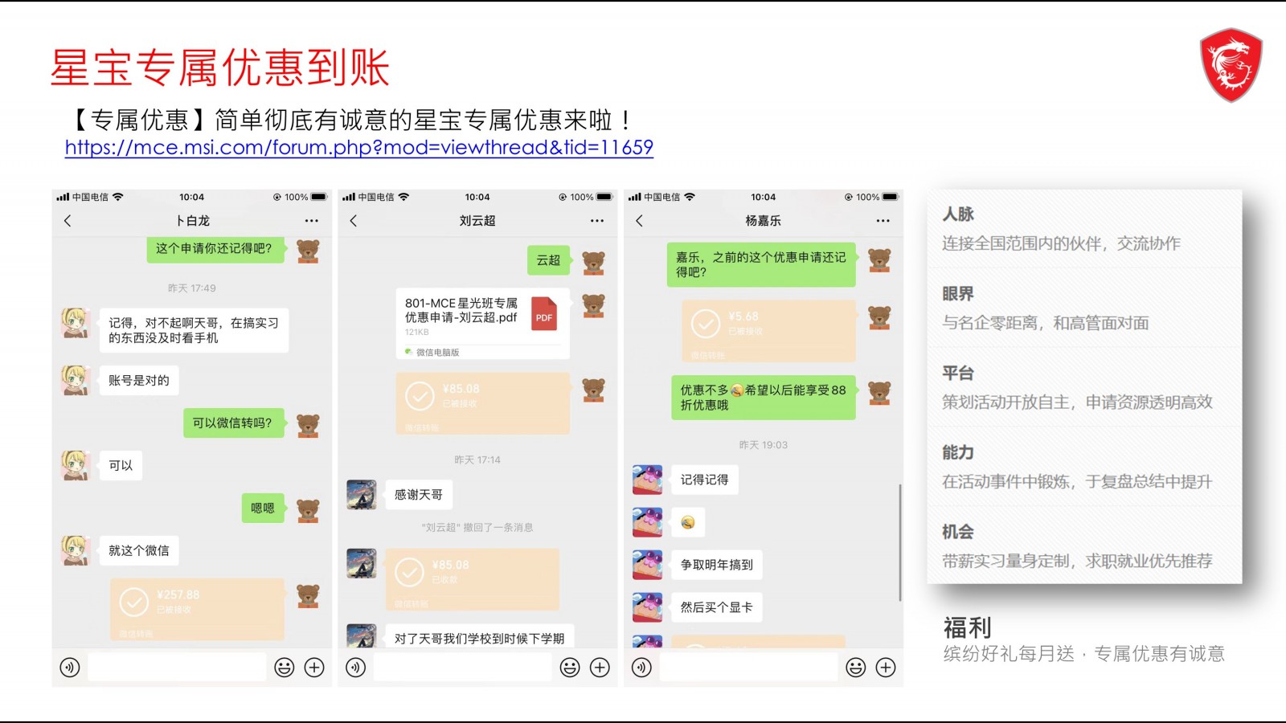Tap voice input icon in 卜白龙 chat
The image size is (1286, 723).
point(70,668)
